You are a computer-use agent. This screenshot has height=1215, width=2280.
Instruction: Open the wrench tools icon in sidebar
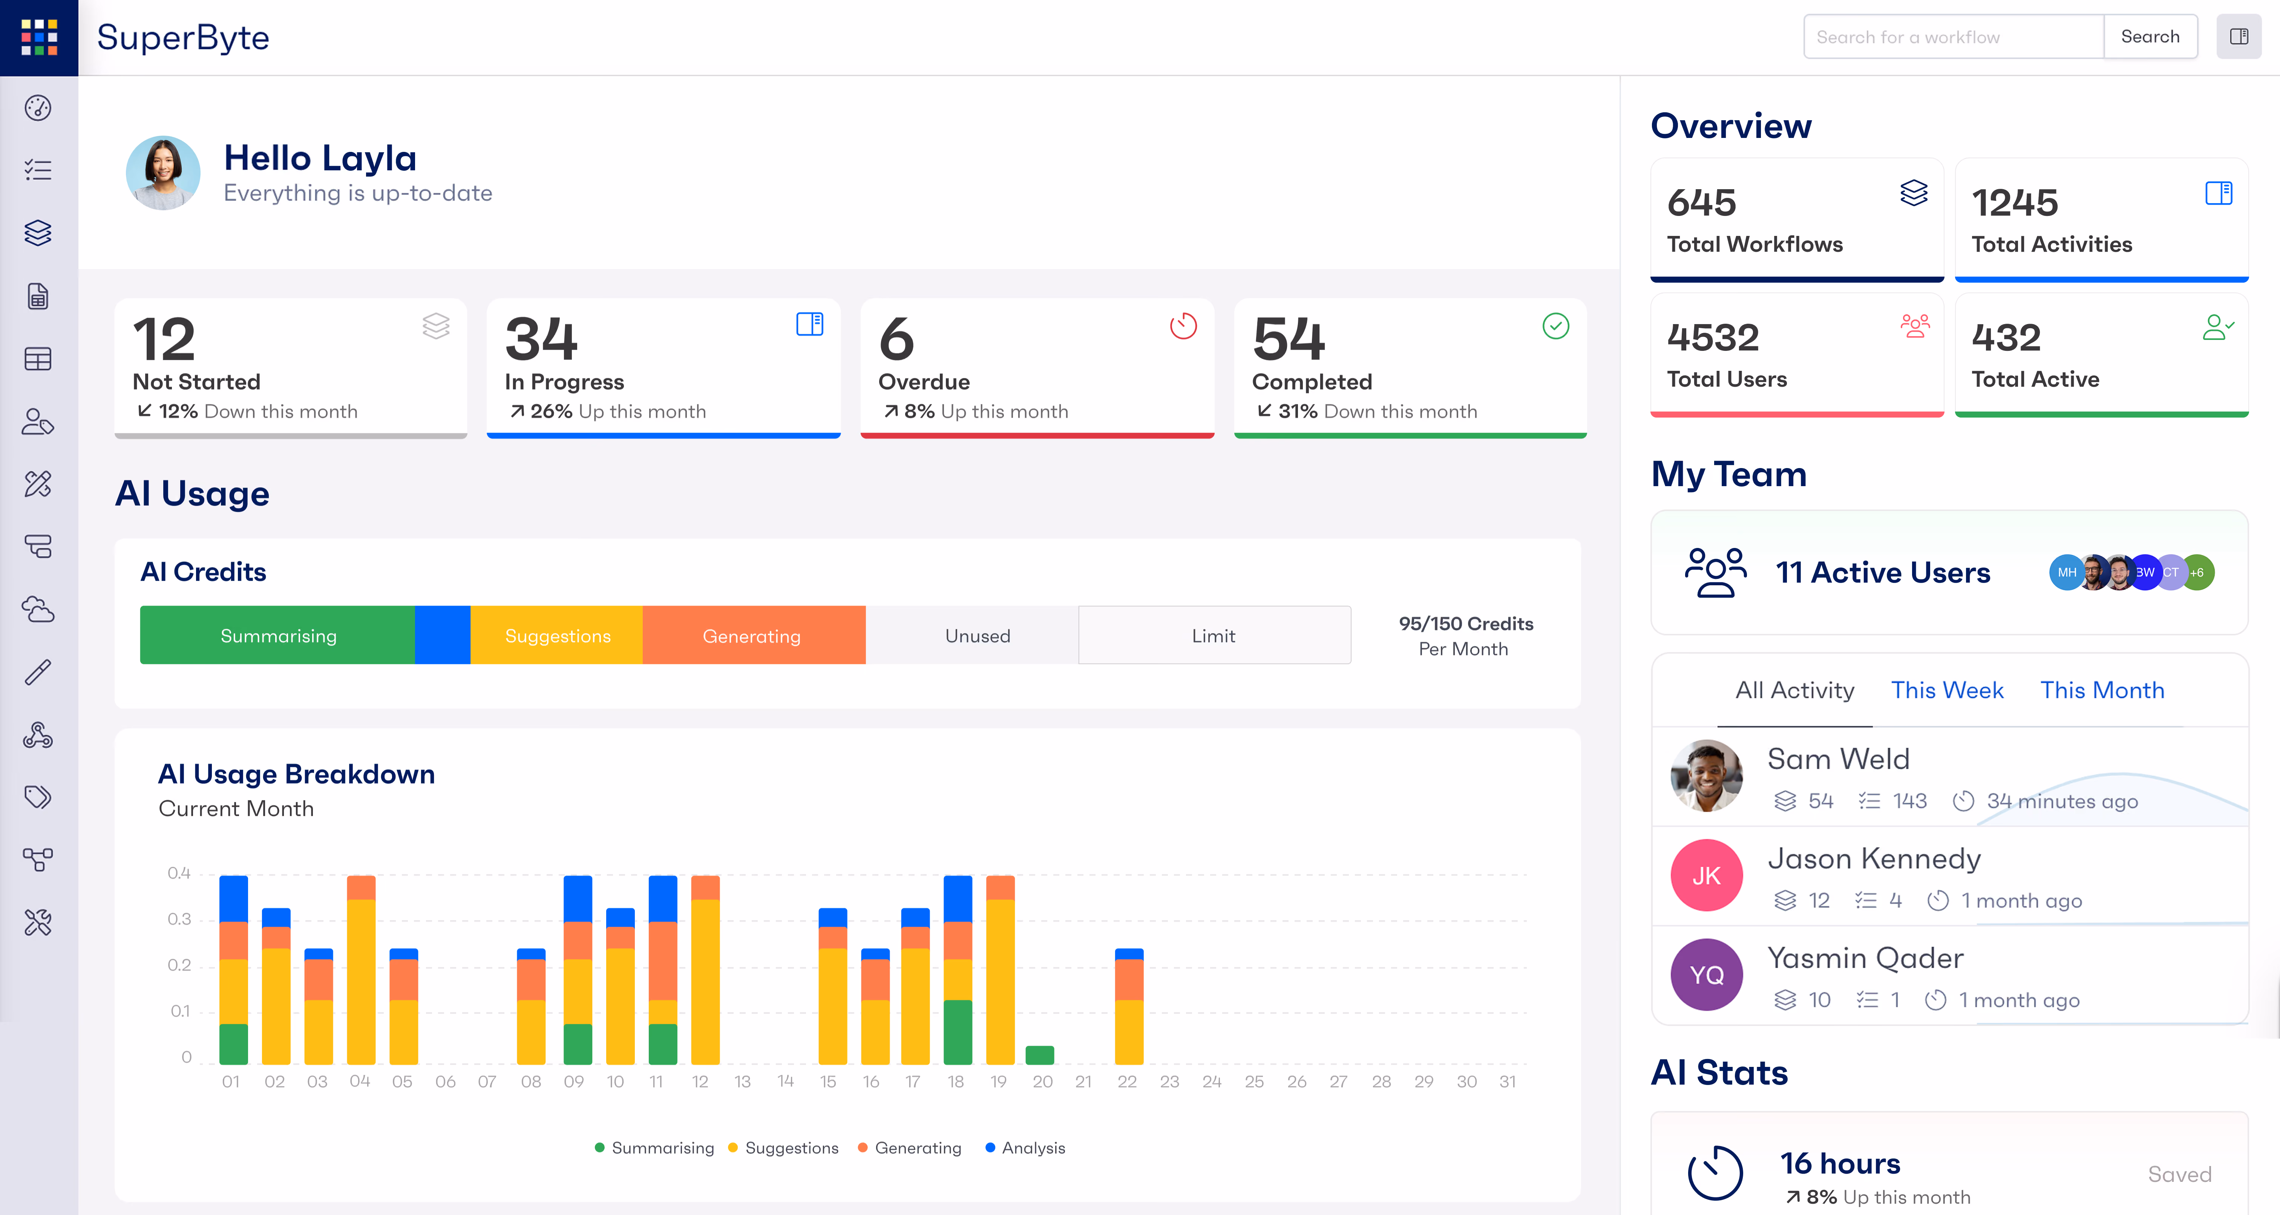point(38,922)
